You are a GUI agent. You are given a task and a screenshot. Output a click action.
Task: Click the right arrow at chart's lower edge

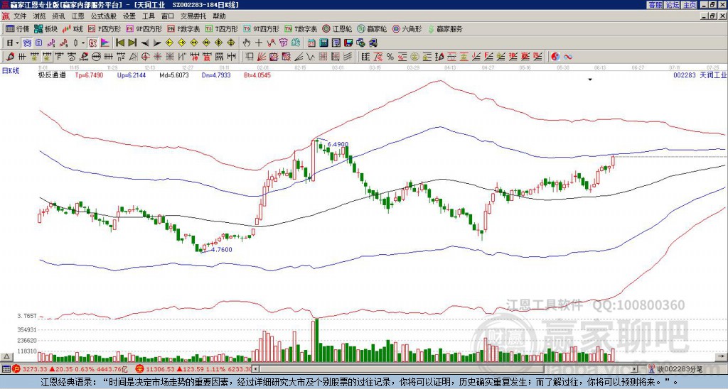[x=722, y=356]
